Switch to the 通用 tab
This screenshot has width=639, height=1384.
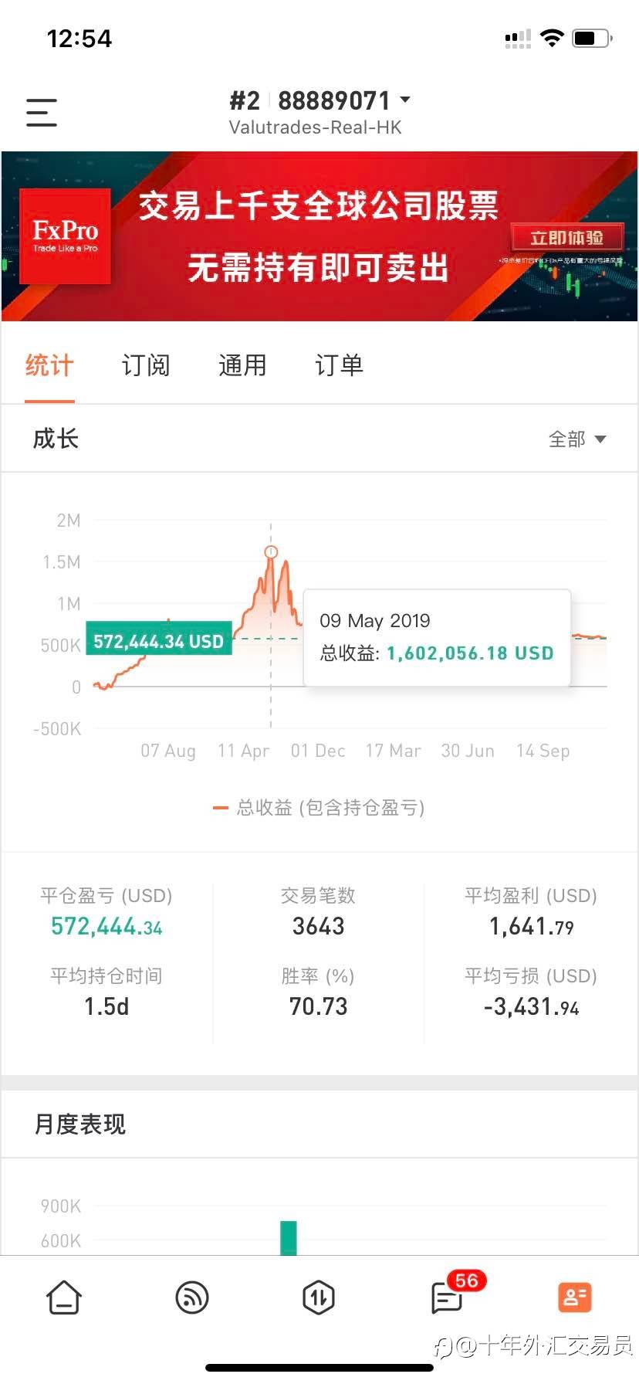click(242, 365)
